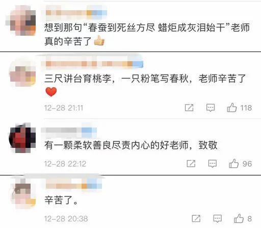Share the comment posted 12-28 22:12
This screenshot has width=261, height=228.
click(191, 164)
